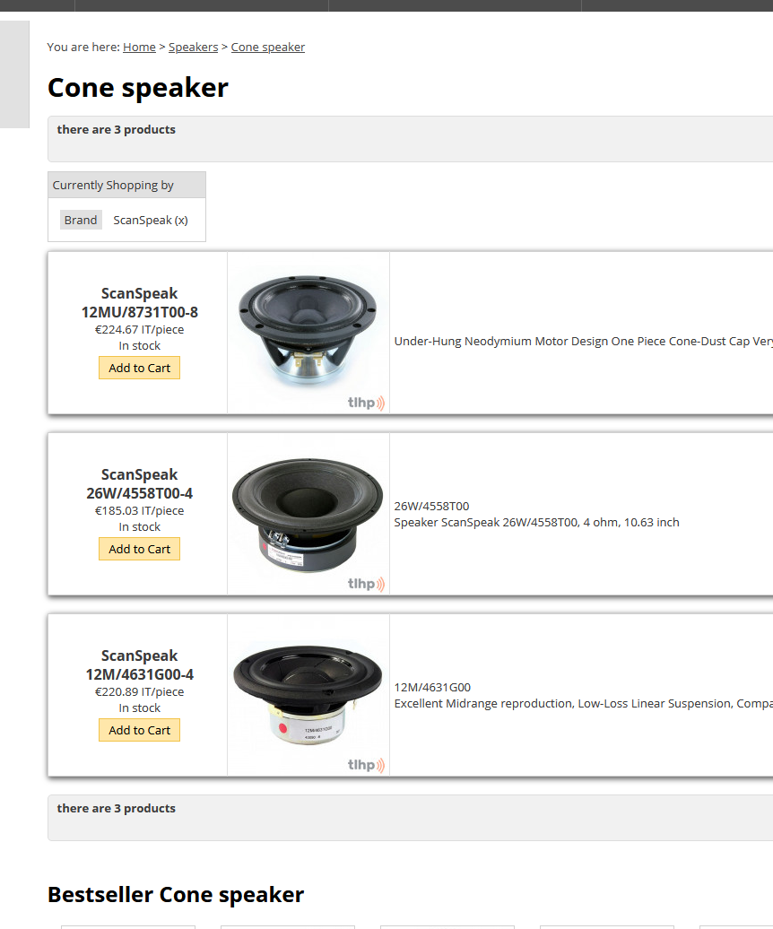Go to Speakers breadcrumb link
This screenshot has width=773, height=929.
pos(193,47)
